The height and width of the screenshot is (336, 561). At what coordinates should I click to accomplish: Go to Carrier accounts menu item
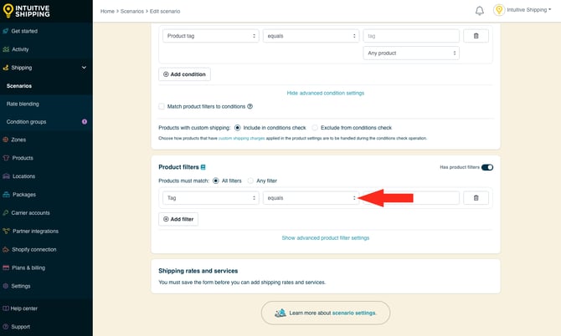tap(30, 213)
